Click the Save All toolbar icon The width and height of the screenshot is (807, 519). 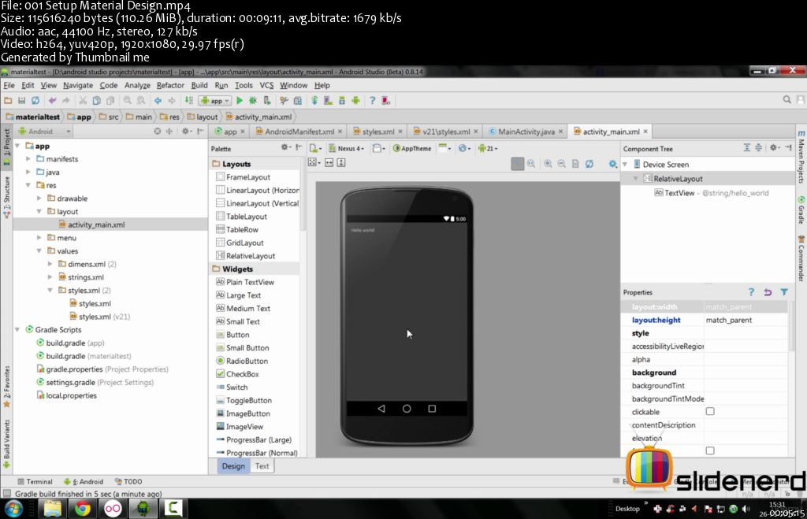(21, 101)
